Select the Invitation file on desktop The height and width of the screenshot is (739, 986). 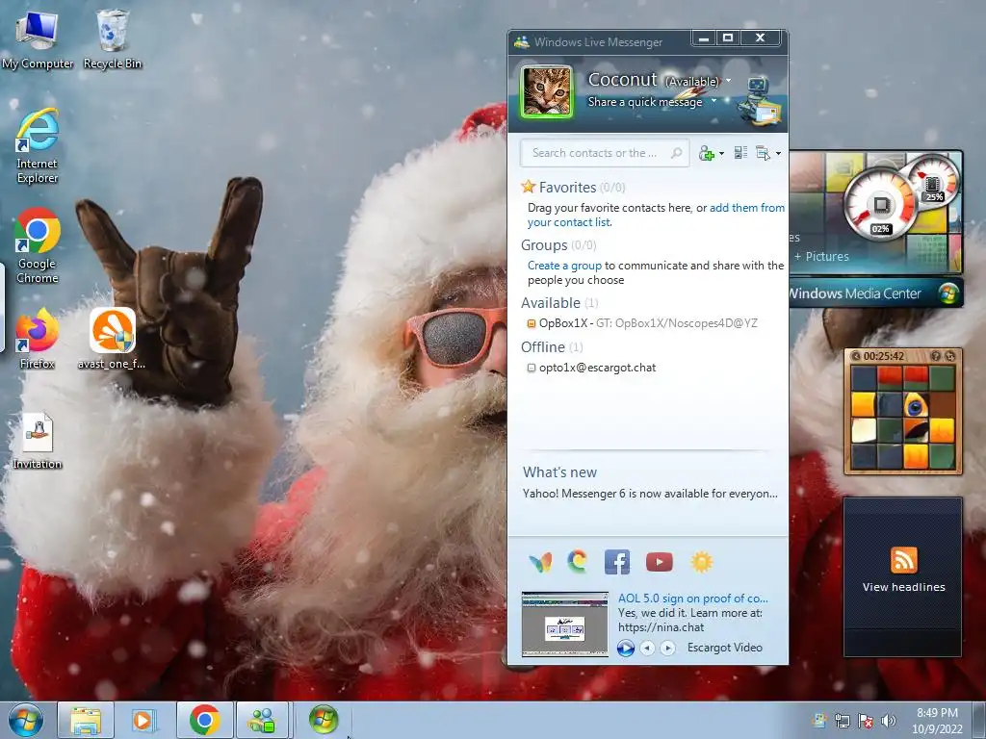(38, 441)
